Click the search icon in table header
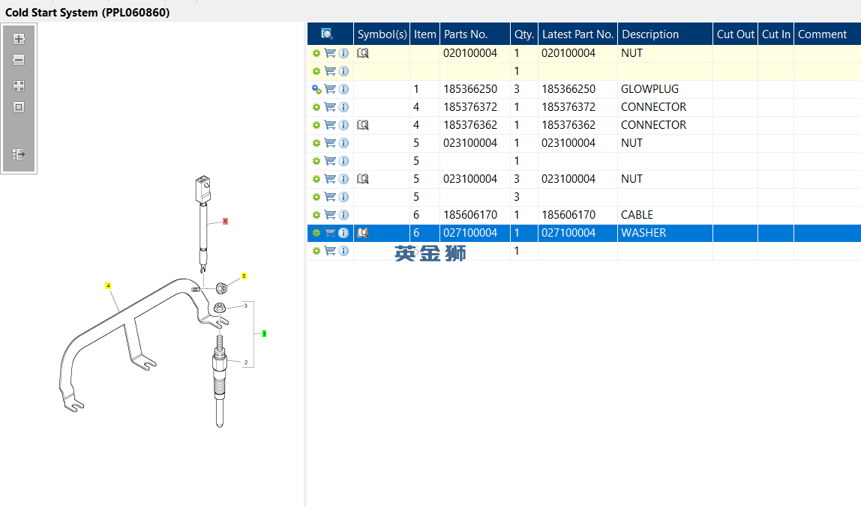Viewport: 861px width, 507px height. [x=327, y=34]
